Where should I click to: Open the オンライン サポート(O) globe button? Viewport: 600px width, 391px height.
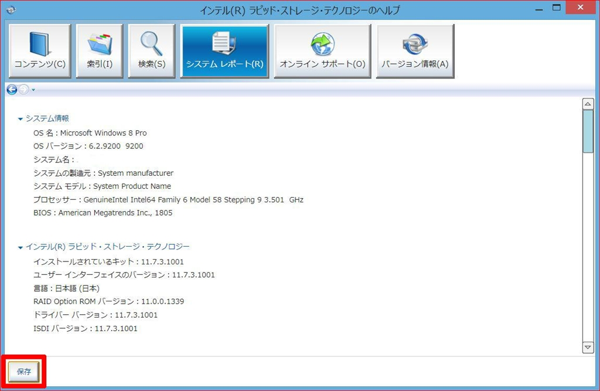tap(323, 52)
